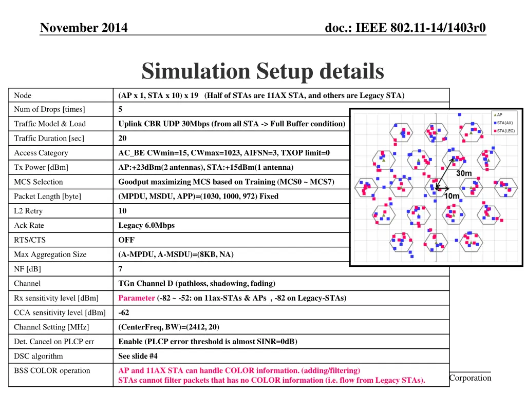The image size is (526, 394).
Task: Select the 'L2 Retry' label
Action: coord(28,211)
